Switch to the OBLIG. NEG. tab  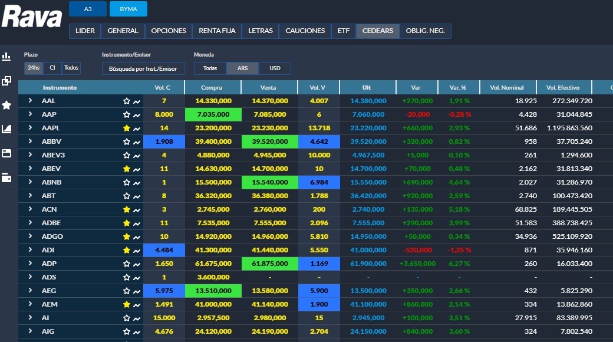point(426,31)
